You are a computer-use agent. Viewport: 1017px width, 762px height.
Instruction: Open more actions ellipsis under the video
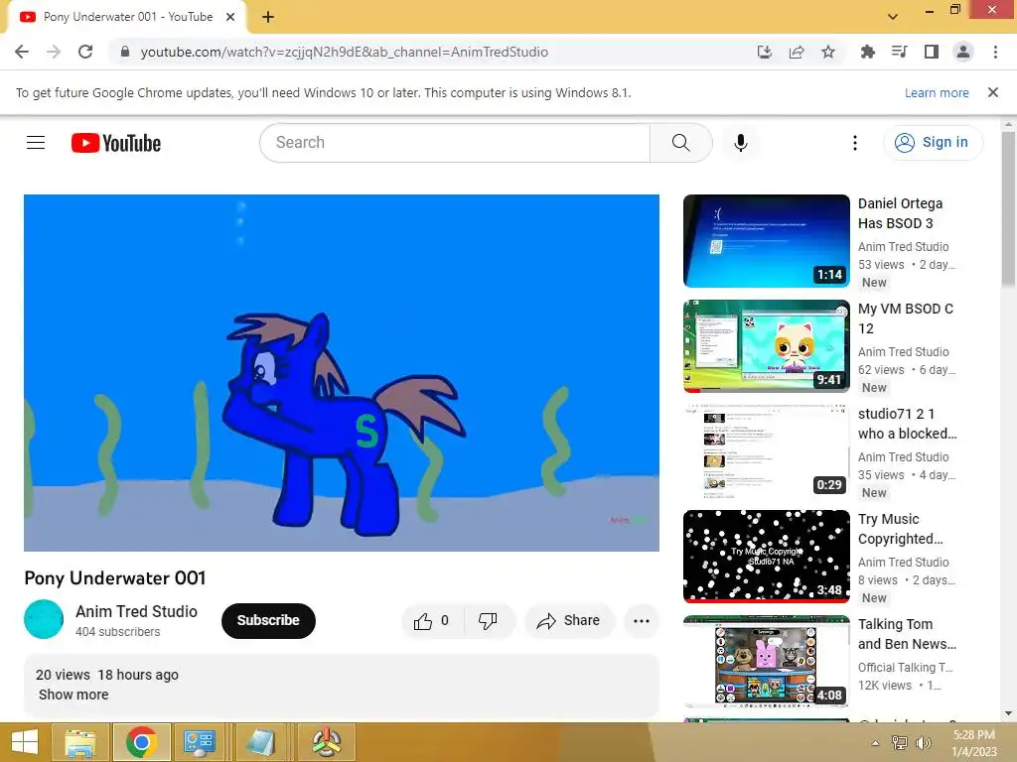642,621
